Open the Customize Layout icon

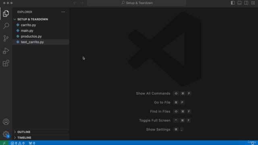pos(253,3)
